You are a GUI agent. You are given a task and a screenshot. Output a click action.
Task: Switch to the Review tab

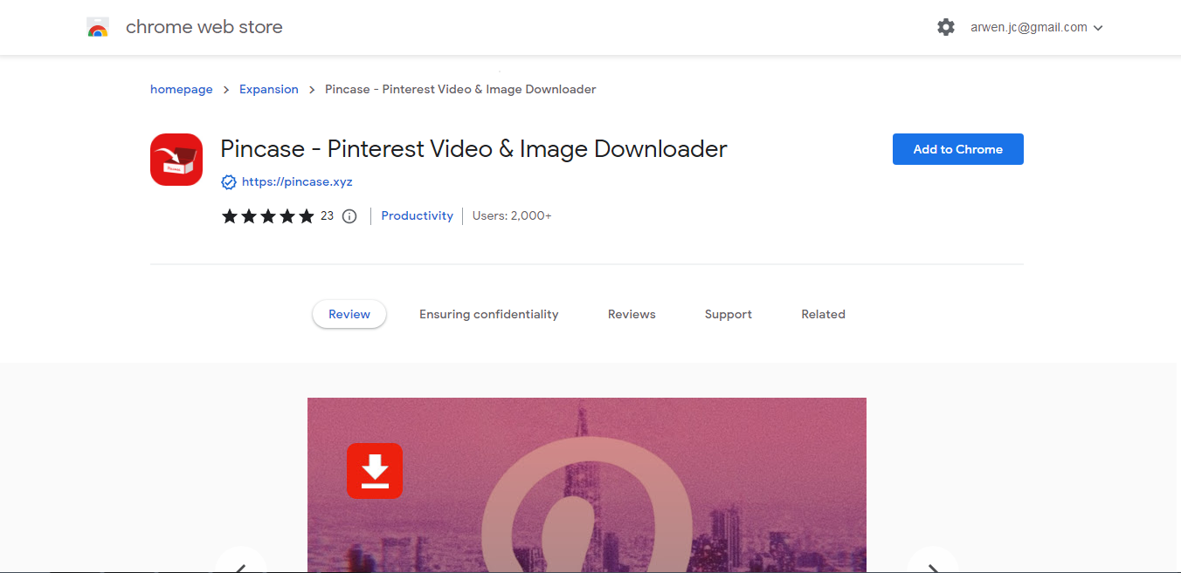coord(349,314)
